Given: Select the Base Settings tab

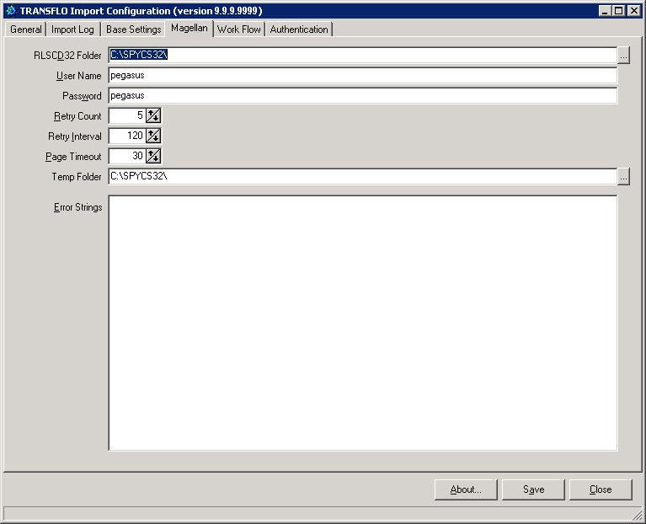Looking at the screenshot, I should 133,29.
